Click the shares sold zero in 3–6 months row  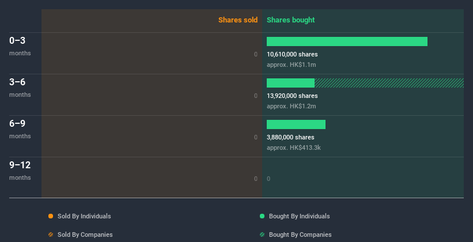pyautogui.click(x=256, y=96)
